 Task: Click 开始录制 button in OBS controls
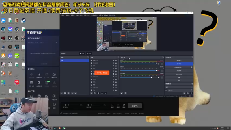pos(179,71)
